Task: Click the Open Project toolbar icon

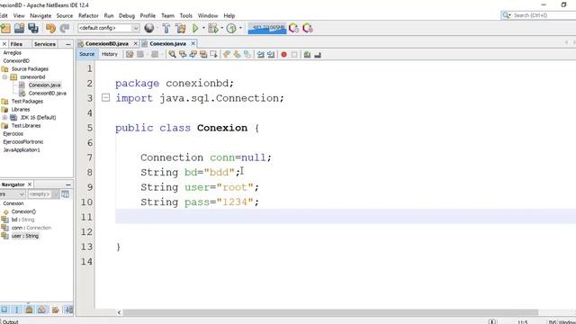Action: pos(19,28)
